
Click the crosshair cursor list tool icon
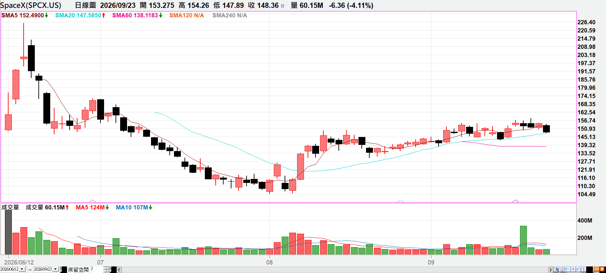click(x=556, y=269)
